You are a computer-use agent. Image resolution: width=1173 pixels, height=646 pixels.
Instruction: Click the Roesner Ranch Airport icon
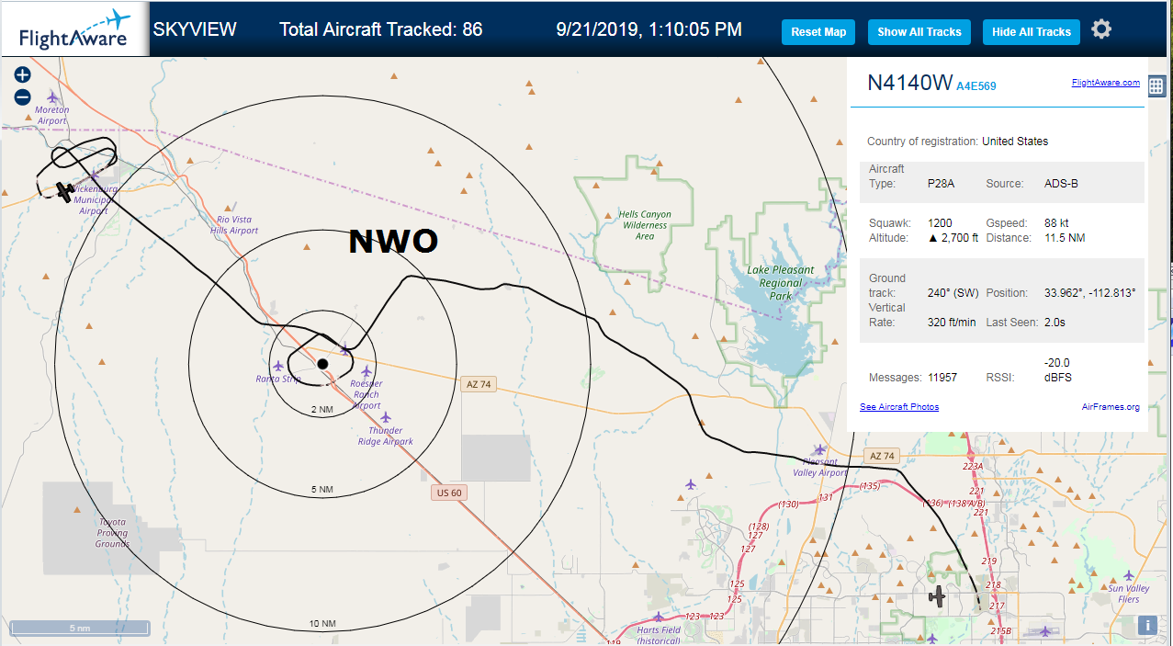pyautogui.click(x=367, y=371)
